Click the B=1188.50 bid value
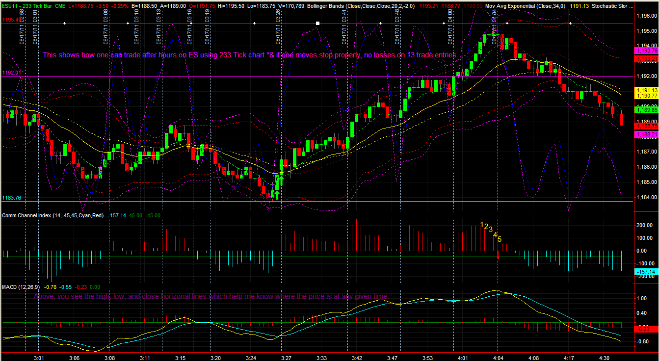 point(145,5)
